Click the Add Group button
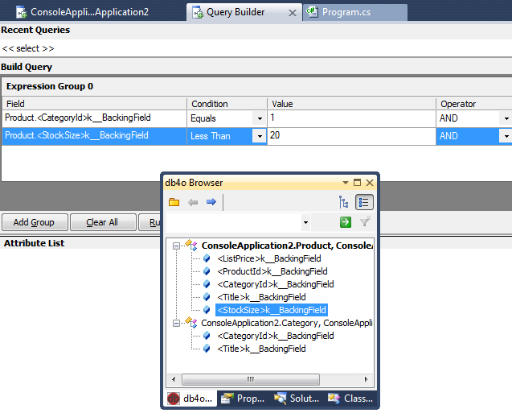The height and width of the screenshot is (413, 512). [34, 222]
